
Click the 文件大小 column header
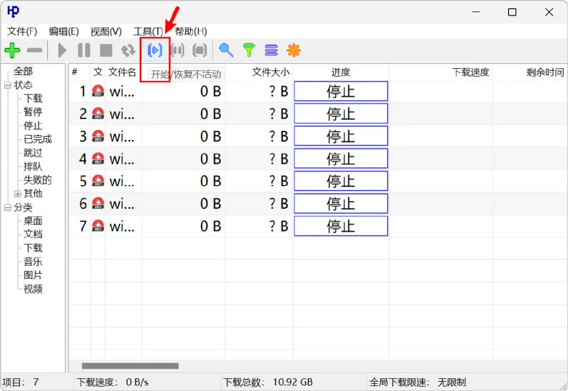(271, 72)
